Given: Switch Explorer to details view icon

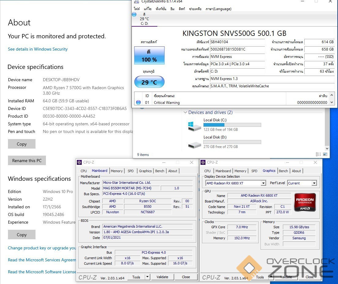Looking at the screenshot, I should (x=318, y=154).
